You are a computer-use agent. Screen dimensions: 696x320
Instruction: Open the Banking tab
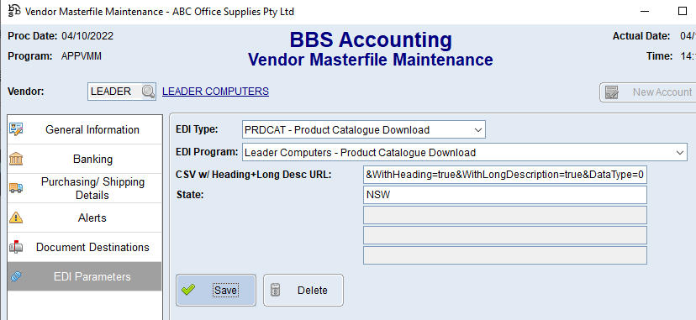coord(85,159)
